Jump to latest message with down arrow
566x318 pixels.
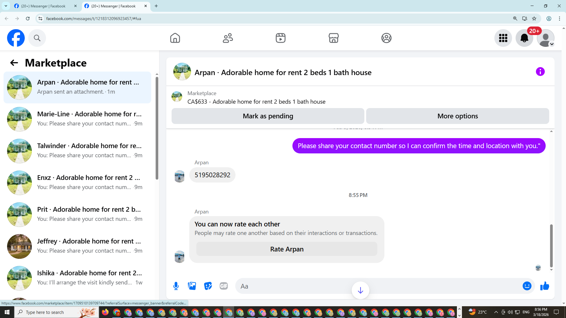click(x=360, y=290)
